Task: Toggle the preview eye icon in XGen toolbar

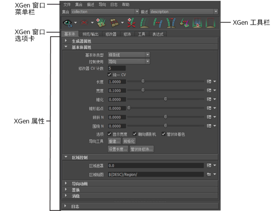Action: tap(68, 23)
